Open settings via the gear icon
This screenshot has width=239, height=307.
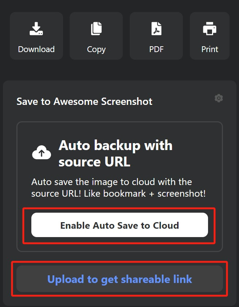[219, 98]
